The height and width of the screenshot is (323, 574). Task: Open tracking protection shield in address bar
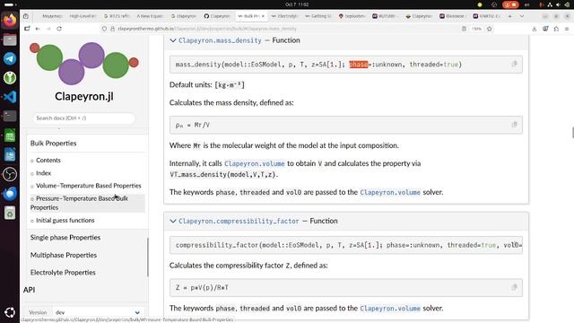click(104, 29)
